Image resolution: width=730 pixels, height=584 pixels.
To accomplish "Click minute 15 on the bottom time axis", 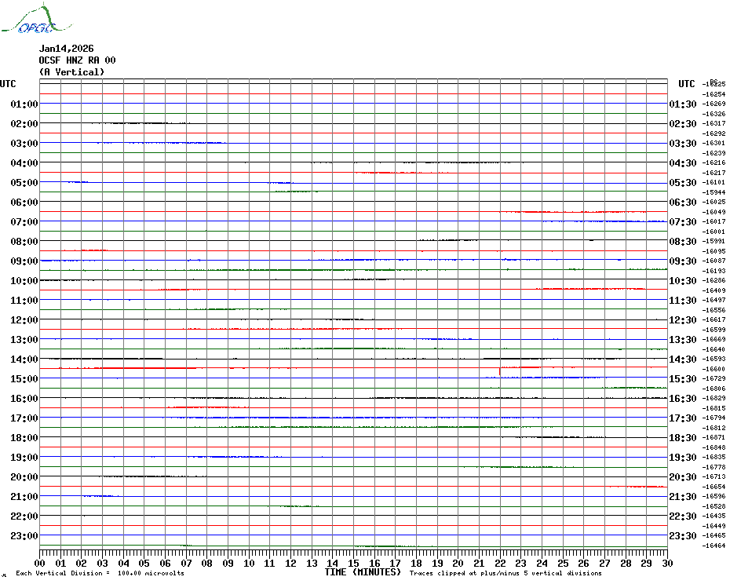I will click(x=354, y=564).
